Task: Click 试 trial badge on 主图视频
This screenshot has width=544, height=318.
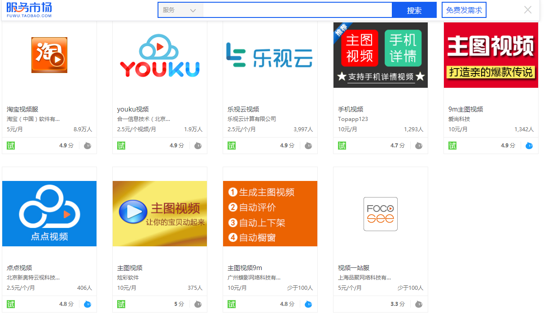Action: (121, 304)
